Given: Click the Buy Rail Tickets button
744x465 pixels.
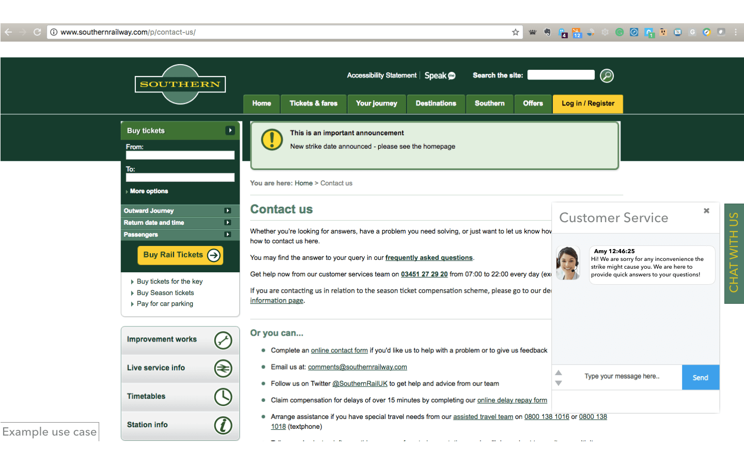Looking at the screenshot, I should (x=180, y=255).
